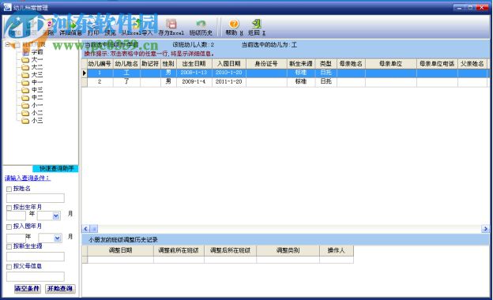Select the 新生来源 column header
This screenshot has width=493, height=300.
[301, 64]
